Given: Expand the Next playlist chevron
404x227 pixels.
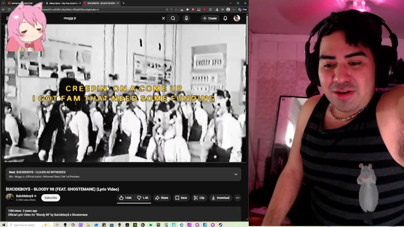Looking at the screenshot, I should [236, 174].
